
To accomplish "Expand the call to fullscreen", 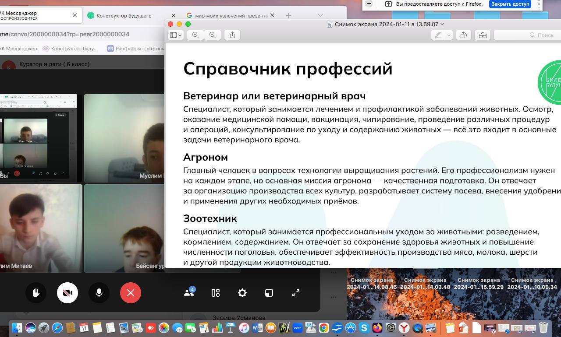I will (296, 293).
